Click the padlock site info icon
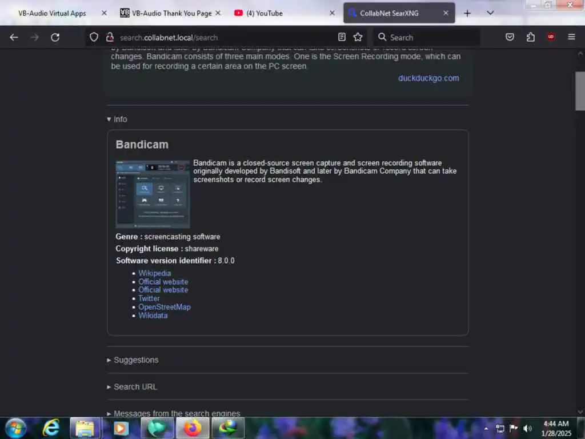Screen dimensions: 585x439 pos(110,37)
